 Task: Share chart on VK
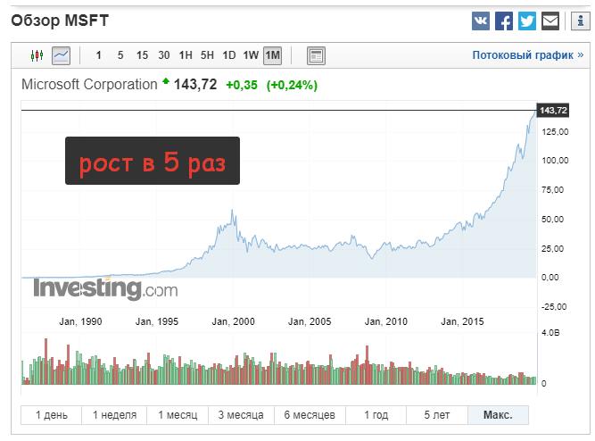point(481,21)
